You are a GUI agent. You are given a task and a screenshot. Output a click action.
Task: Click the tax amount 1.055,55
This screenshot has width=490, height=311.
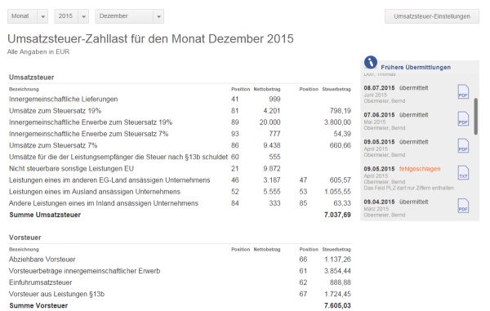(x=337, y=192)
